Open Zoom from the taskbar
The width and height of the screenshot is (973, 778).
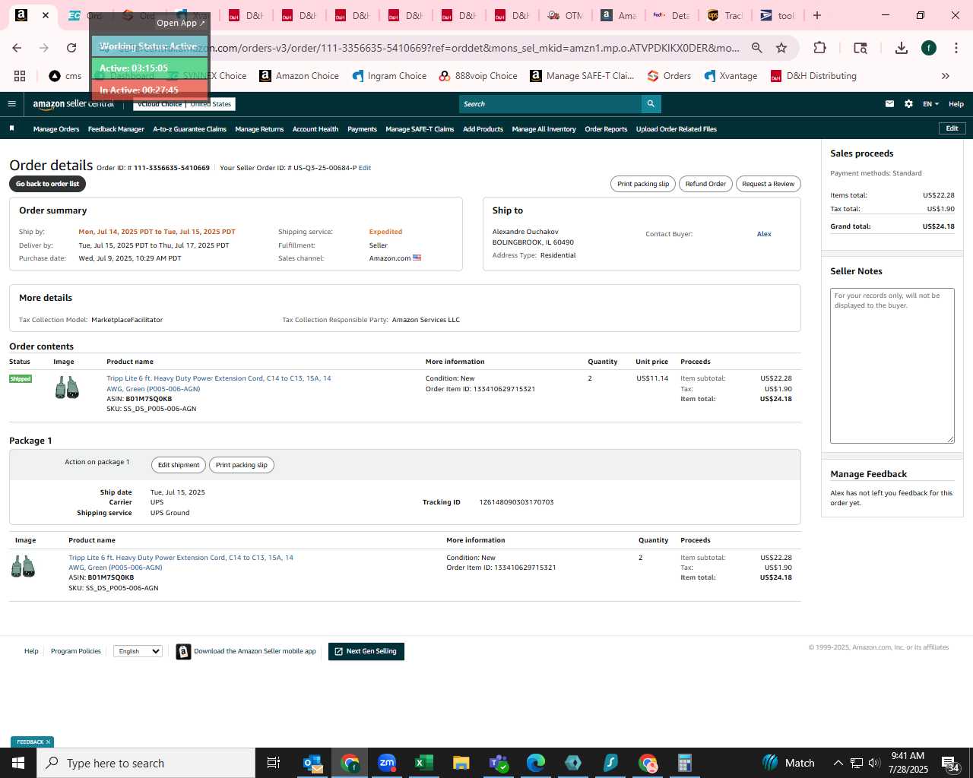(387, 763)
